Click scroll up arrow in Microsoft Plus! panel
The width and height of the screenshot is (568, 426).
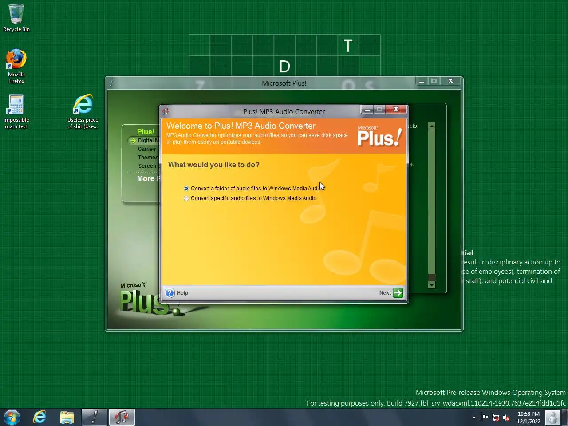(x=432, y=126)
